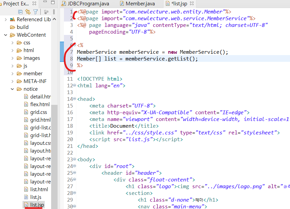Toggle code folding at line 24 div root
The height and width of the screenshot is (209, 290).
74,166
